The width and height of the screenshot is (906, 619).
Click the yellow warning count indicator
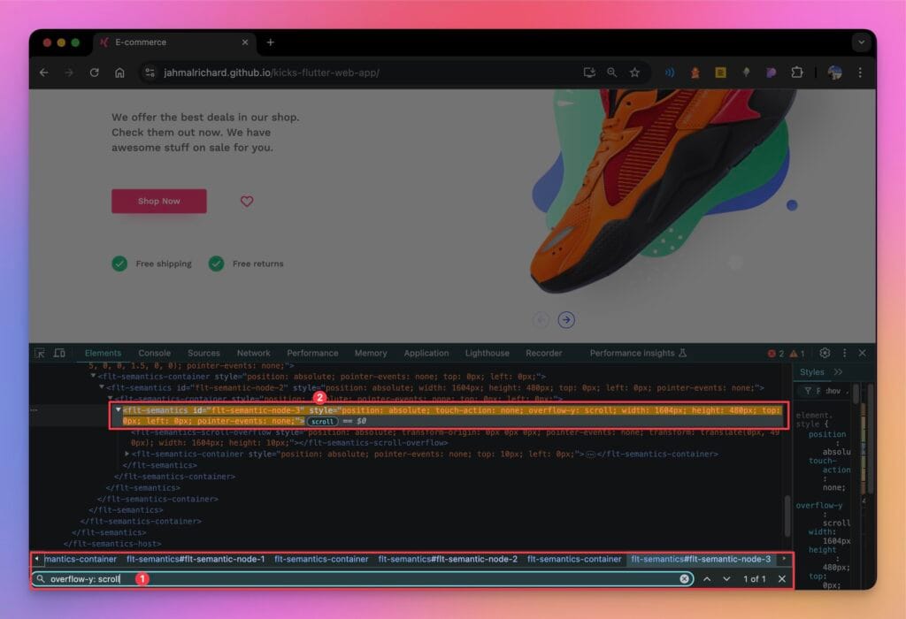(797, 354)
